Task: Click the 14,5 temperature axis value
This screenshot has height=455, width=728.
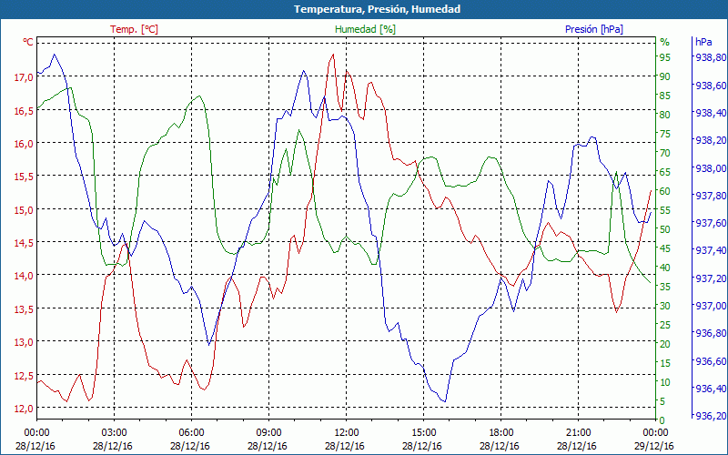Action: (24, 243)
